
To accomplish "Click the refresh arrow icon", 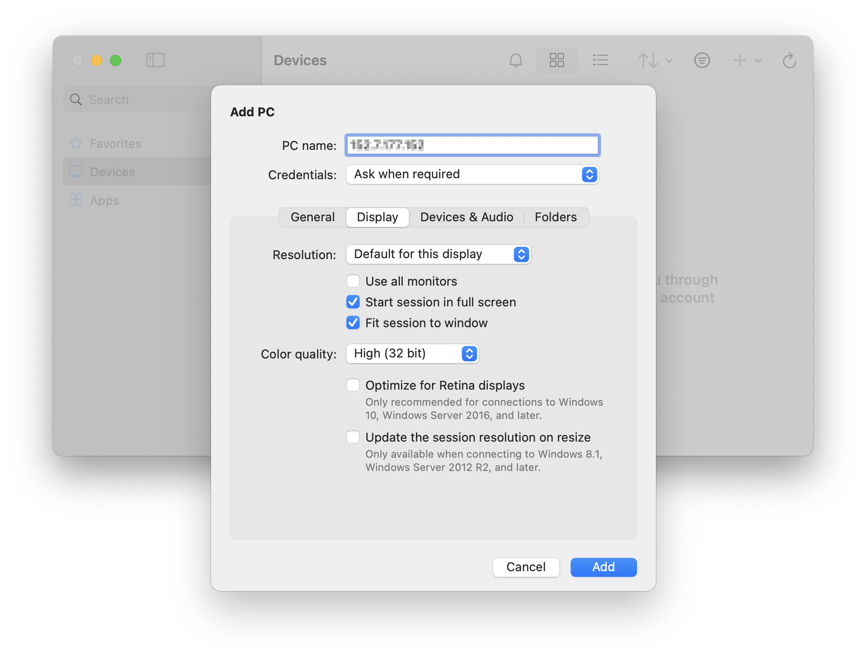I will [x=789, y=61].
